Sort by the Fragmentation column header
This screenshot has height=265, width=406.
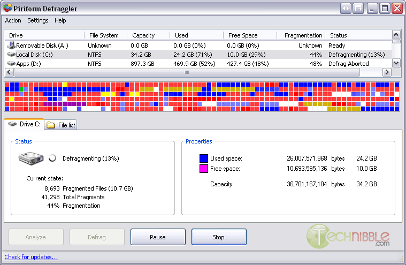(301, 35)
